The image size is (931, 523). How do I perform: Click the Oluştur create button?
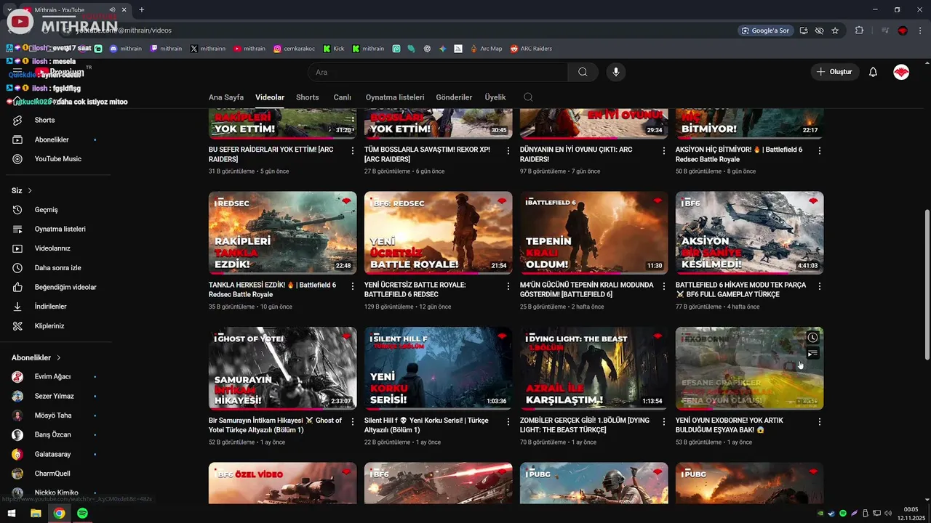835,72
